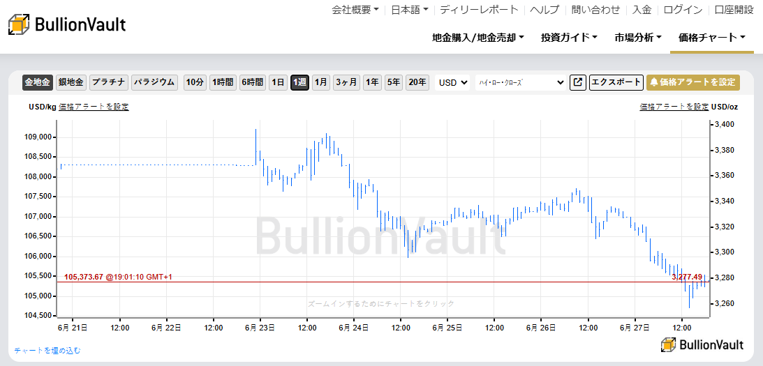This screenshot has width=763, height=366.
Task: Switch chart to プラチナ
Action: pyautogui.click(x=109, y=82)
